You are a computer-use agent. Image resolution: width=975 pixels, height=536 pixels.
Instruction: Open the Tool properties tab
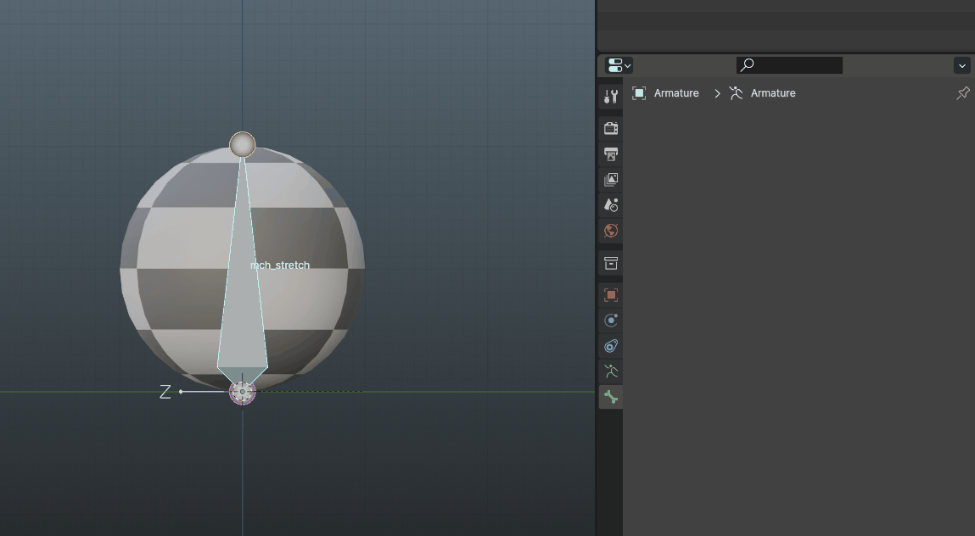(x=611, y=97)
